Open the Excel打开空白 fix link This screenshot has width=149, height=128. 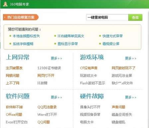point(17,122)
